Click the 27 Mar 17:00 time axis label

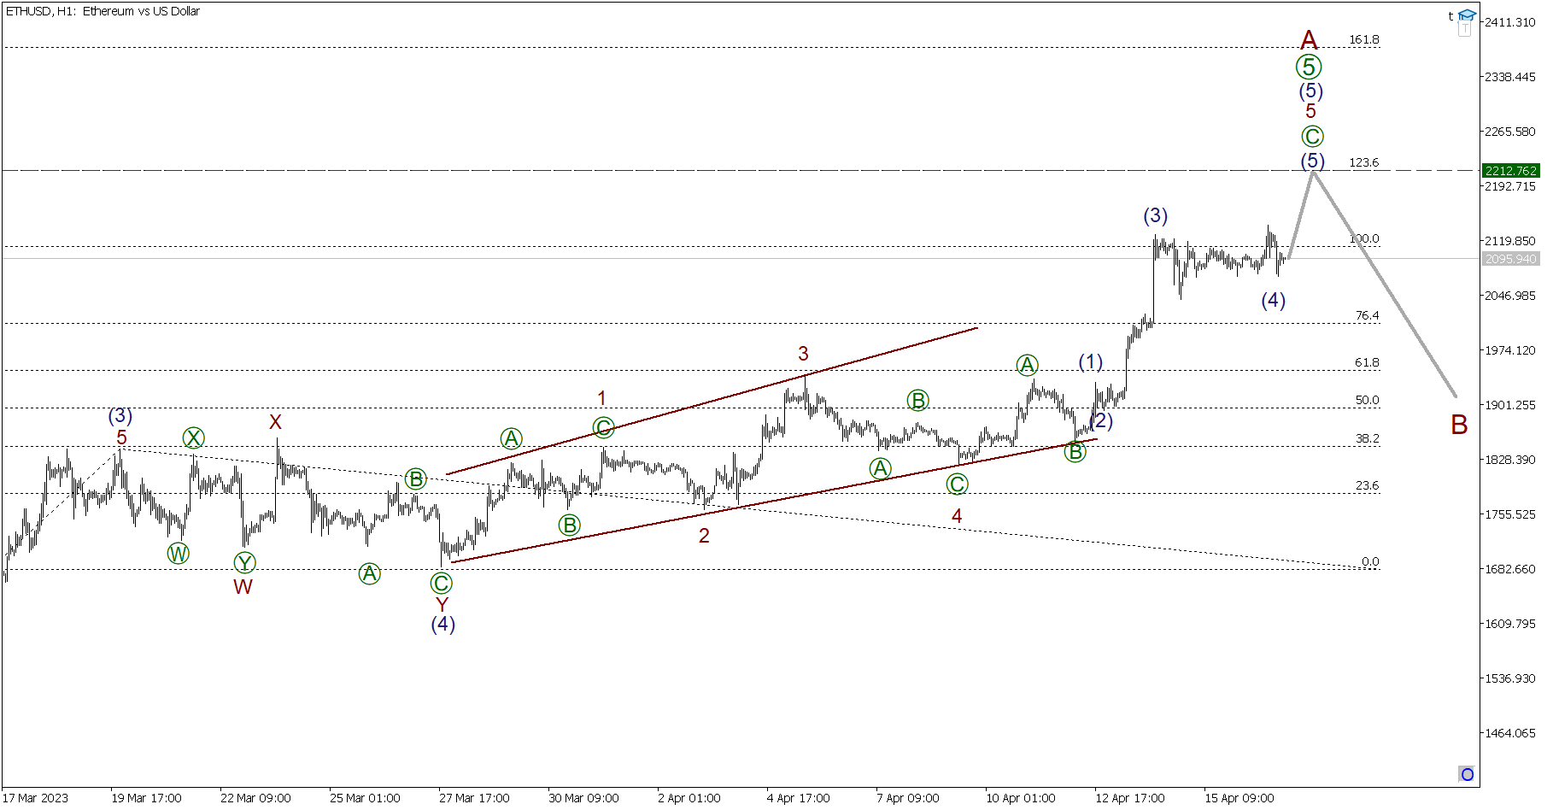(474, 798)
